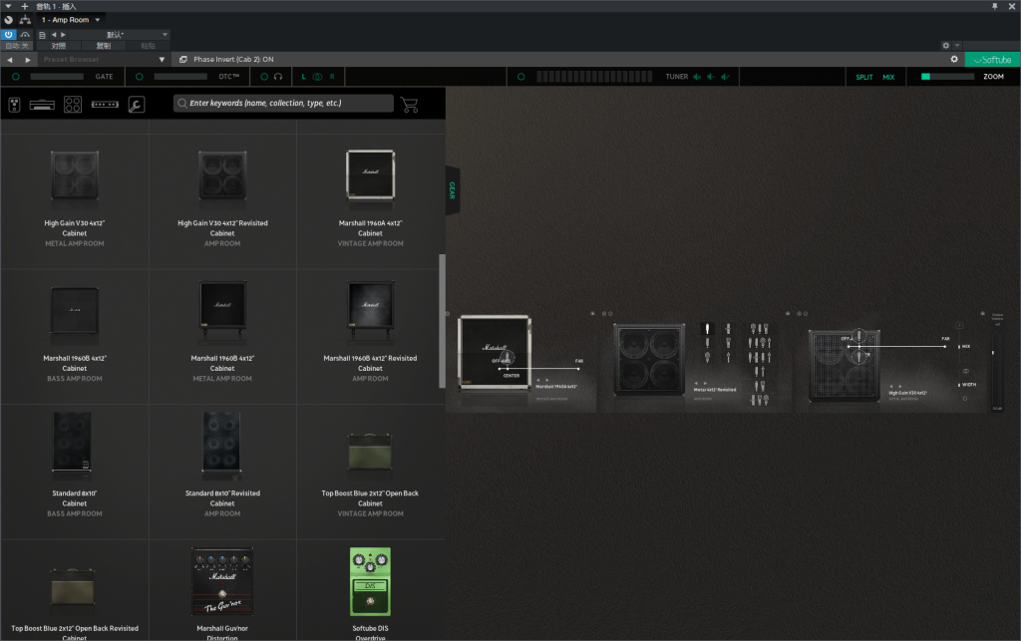Click the SPLIT routing button
Viewport: 1021px width, 641px height.
pyautogui.click(x=864, y=77)
